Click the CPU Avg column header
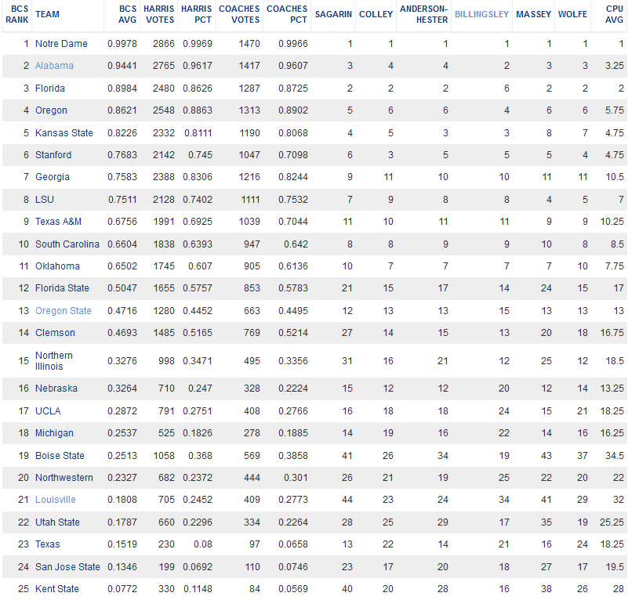This screenshot has height=600, width=628. (x=614, y=14)
